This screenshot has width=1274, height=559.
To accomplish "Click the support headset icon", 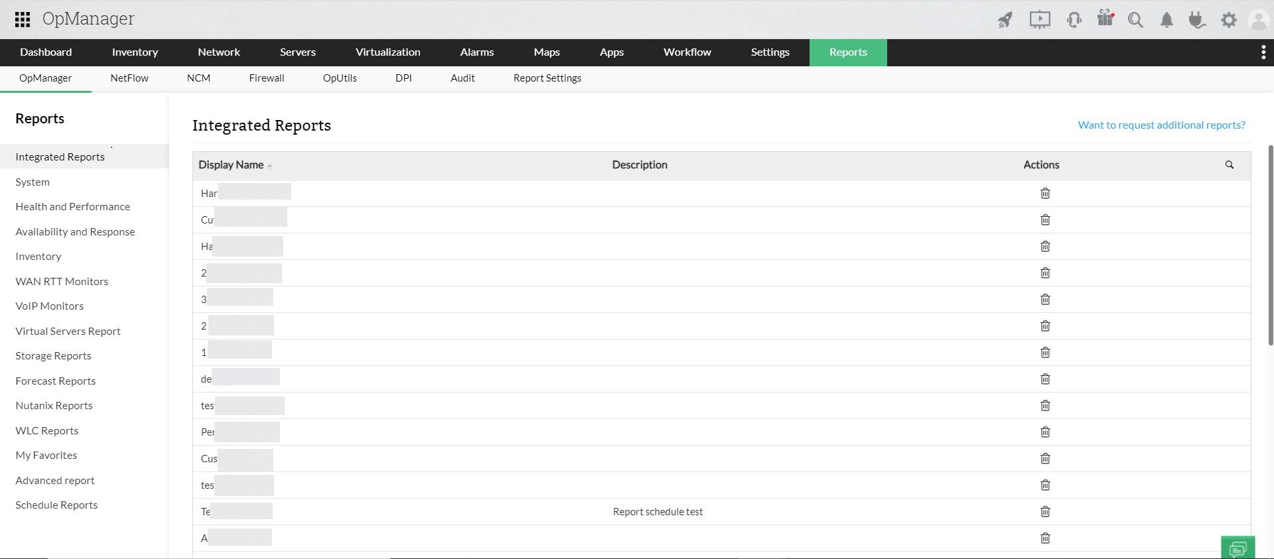I will click(x=1074, y=20).
